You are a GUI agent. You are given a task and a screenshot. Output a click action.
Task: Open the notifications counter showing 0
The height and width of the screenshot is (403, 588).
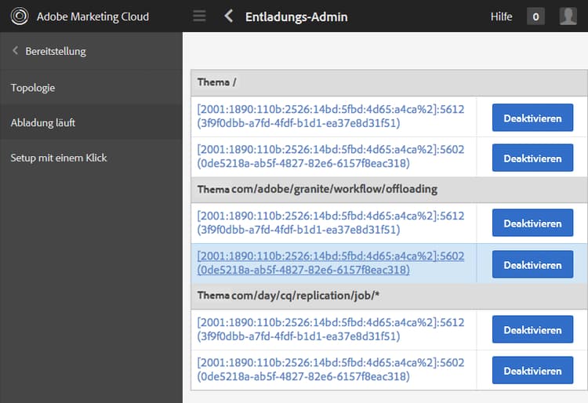[535, 16]
